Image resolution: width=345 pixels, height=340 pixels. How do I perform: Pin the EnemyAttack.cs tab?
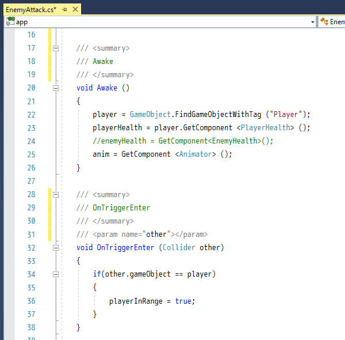(x=64, y=10)
